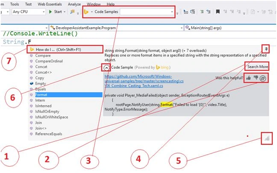Image resolution: width=277 pixels, height=173 pixels.
Task: Select the How do I... (Ctrl+Shift+F1) entry
Action: [65, 50]
